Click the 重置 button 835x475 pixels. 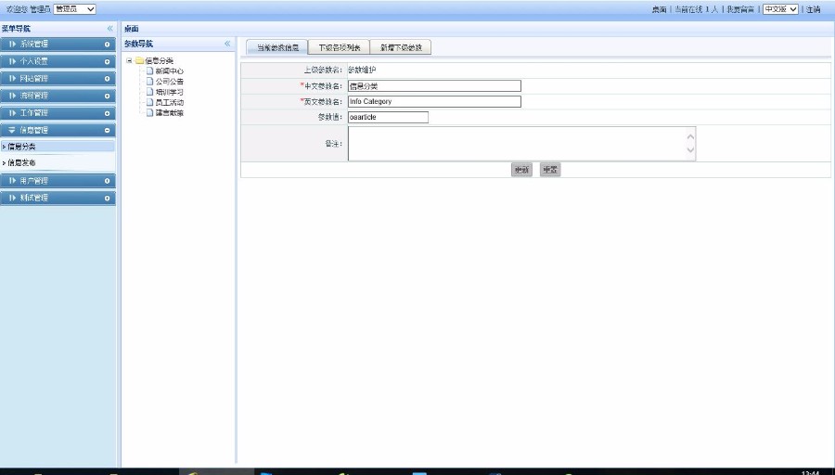click(x=550, y=170)
